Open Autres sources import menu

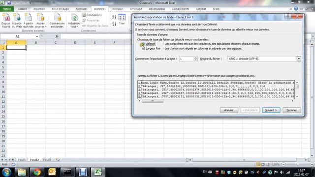[x=40, y=20]
